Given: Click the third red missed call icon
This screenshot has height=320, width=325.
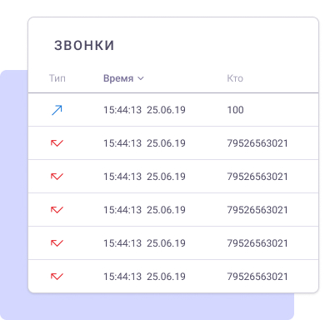Looking at the screenshot, I should pyautogui.click(x=57, y=210).
